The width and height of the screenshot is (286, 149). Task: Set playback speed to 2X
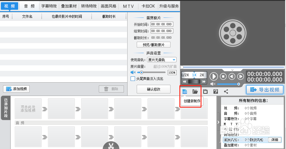click(202, 75)
